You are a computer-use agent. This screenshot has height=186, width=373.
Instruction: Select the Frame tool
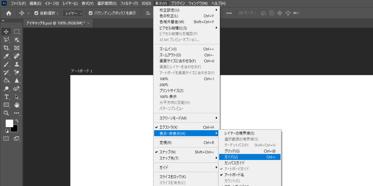click(x=17, y=48)
